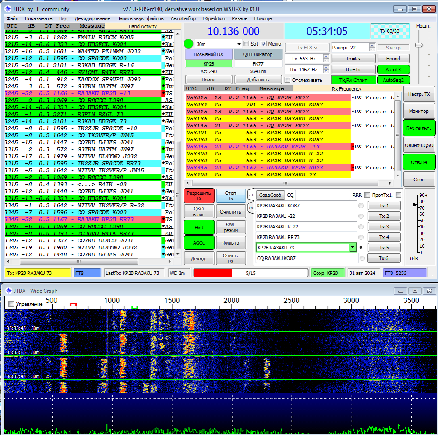Toggle the RRR checkbox
This screenshot has width=438, height=435.
pyautogui.click(x=367, y=195)
